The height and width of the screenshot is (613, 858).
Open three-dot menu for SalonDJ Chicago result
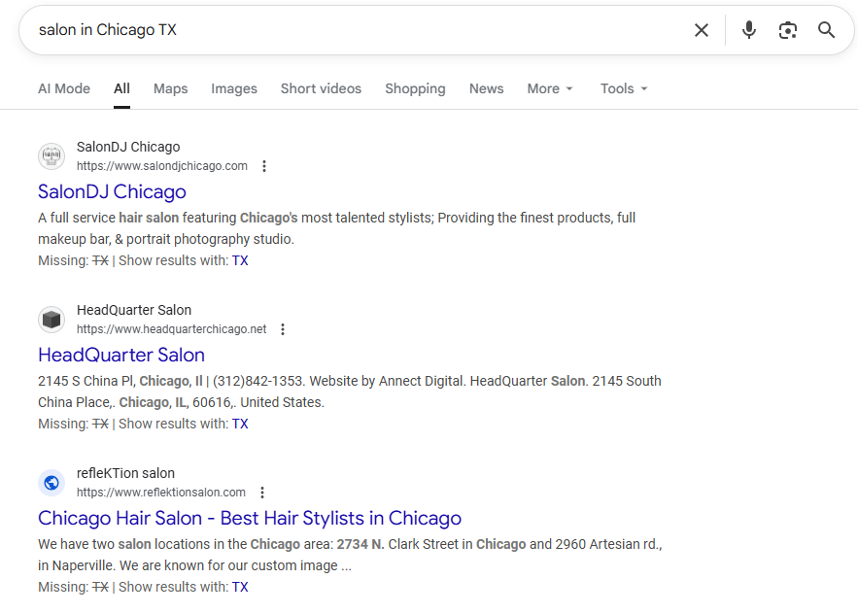(263, 166)
